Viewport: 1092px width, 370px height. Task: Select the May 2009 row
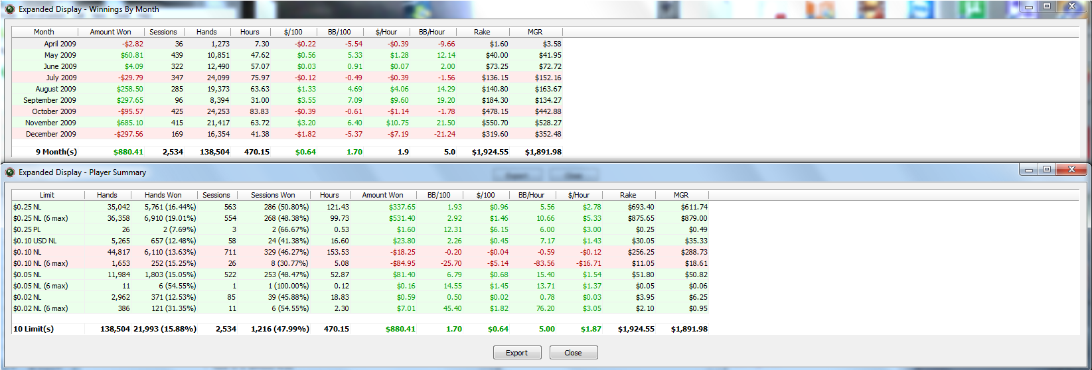[287, 55]
